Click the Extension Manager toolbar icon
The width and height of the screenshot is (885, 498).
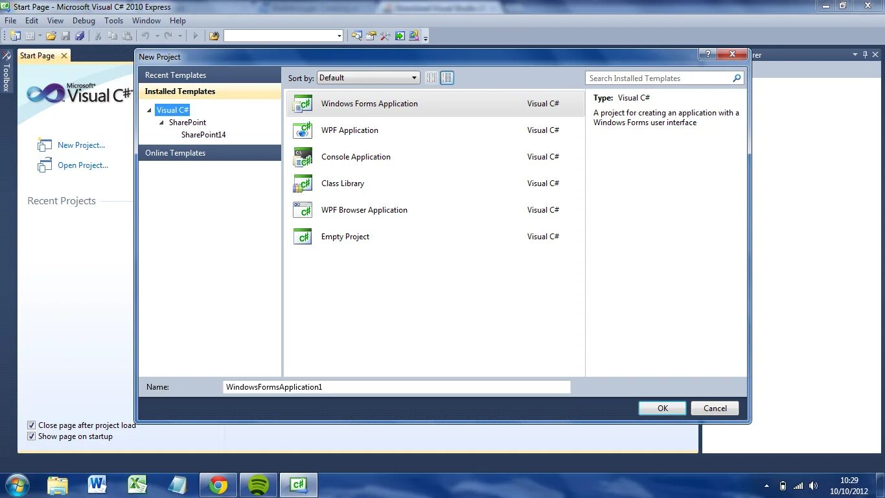(414, 36)
